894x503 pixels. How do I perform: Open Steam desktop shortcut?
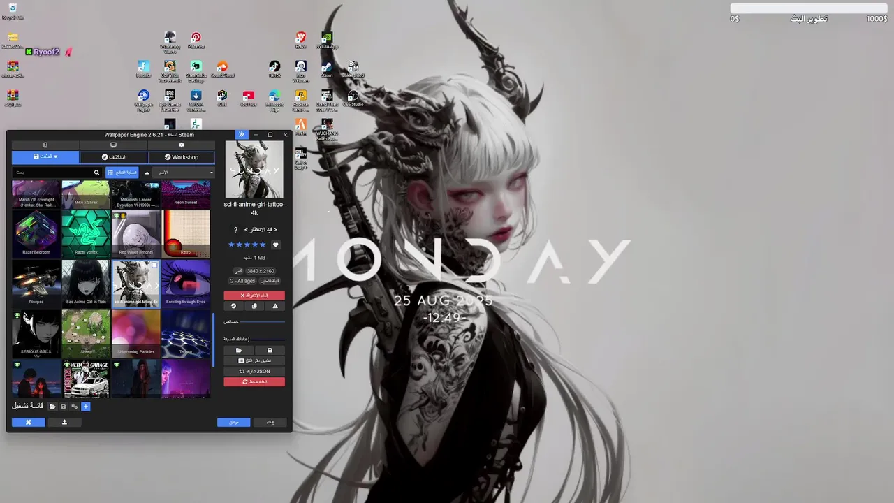coord(327,70)
